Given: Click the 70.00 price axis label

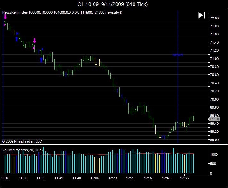Looking at the screenshot, I should click(214, 99).
